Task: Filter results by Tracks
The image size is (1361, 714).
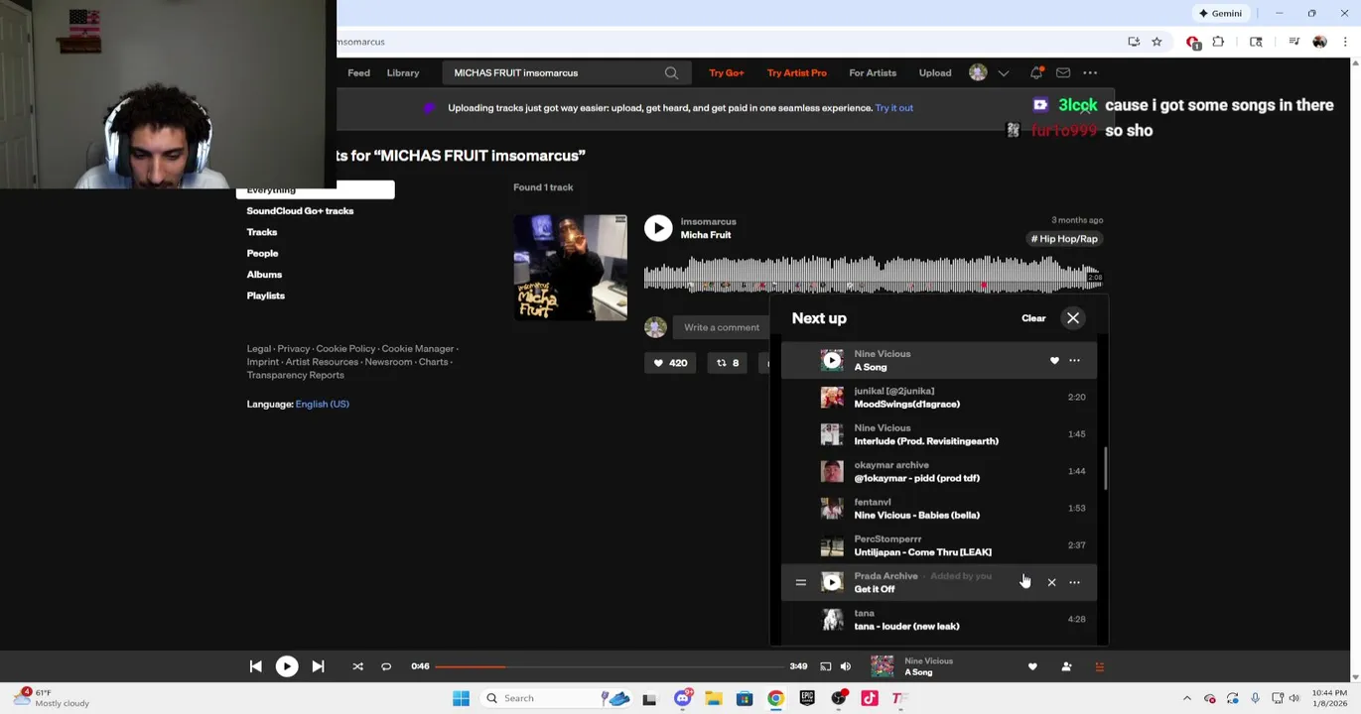Action: (262, 232)
